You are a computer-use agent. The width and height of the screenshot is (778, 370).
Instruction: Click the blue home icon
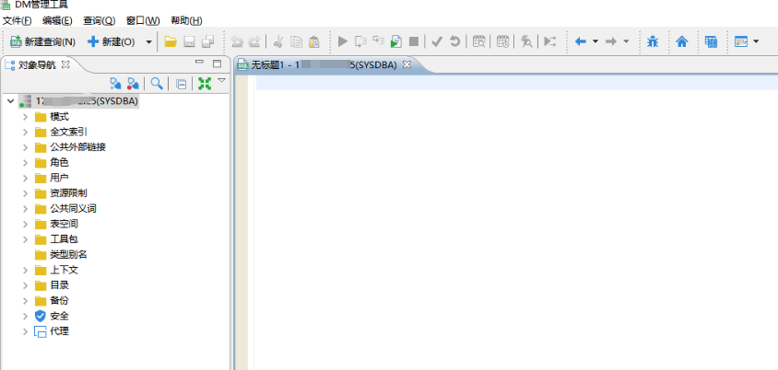(x=682, y=41)
